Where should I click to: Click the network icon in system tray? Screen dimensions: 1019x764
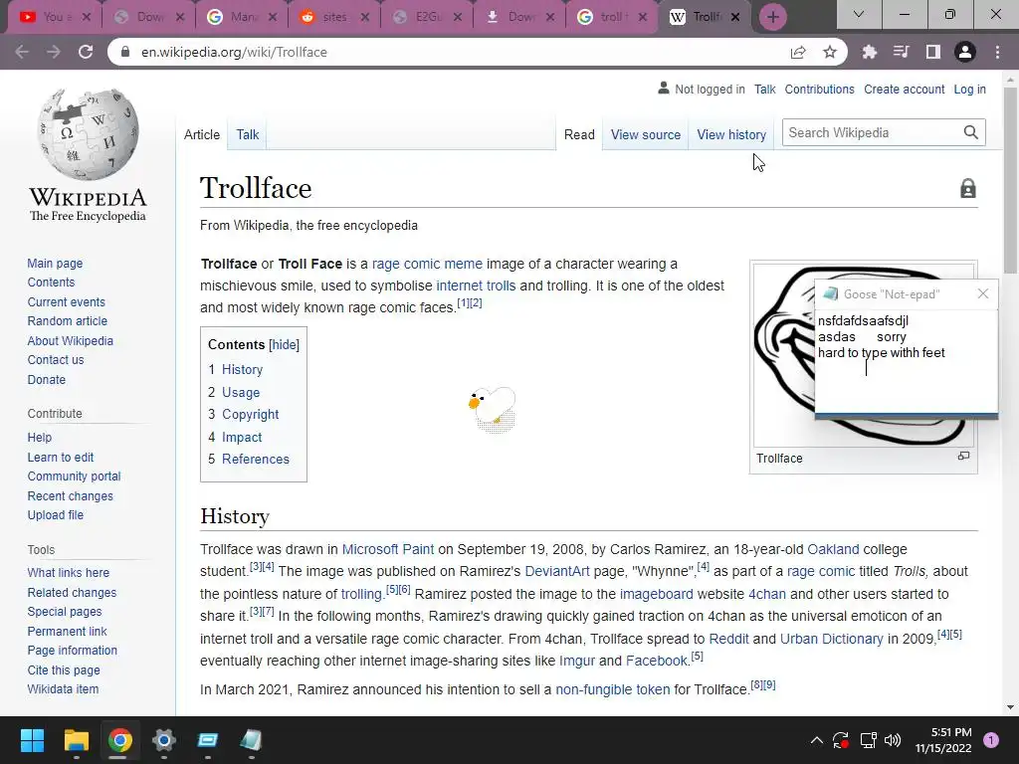(x=868, y=740)
